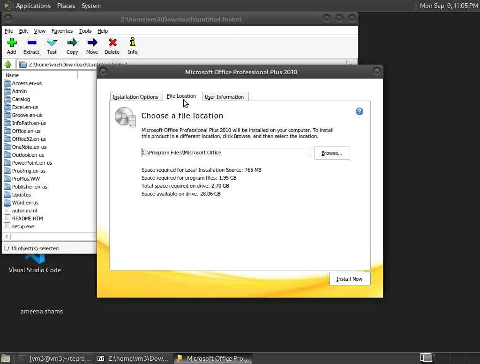Select Publisher.en-us in the file list
Viewport: 480px width, 364px height.
point(30,186)
